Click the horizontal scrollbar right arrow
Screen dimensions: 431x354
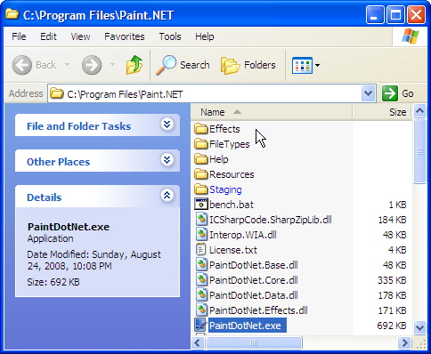(404, 342)
